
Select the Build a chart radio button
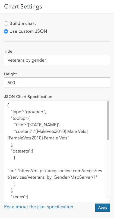[x=6, y=23]
